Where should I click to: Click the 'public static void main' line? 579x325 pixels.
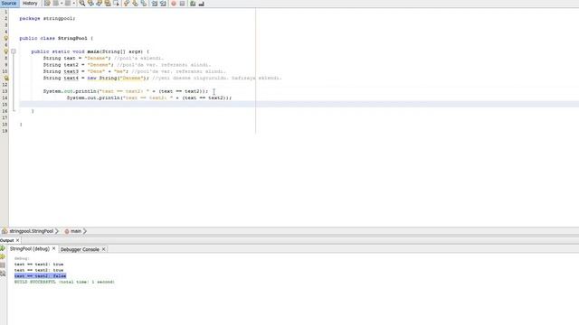click(90, 51)
